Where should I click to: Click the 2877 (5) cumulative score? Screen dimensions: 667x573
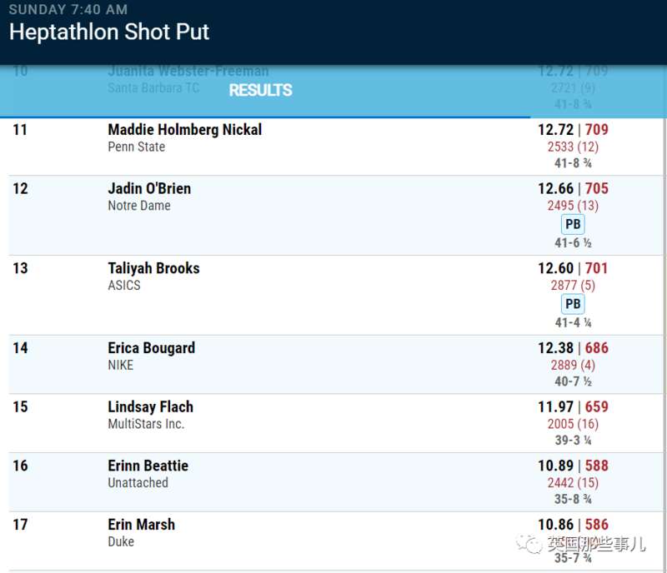click(573, 285)
